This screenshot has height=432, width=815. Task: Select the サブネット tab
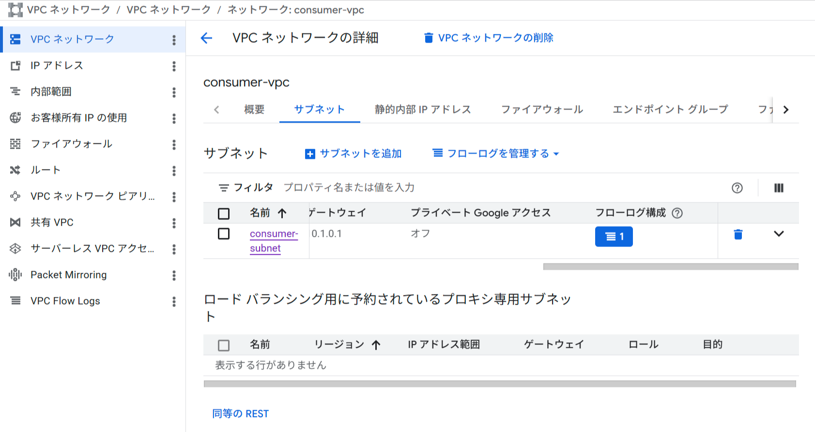[x=320, y=109]
